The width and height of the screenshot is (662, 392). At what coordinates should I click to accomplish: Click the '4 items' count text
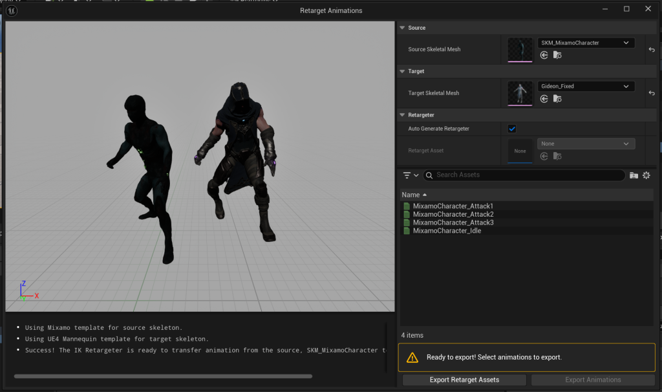pos(412,335)
